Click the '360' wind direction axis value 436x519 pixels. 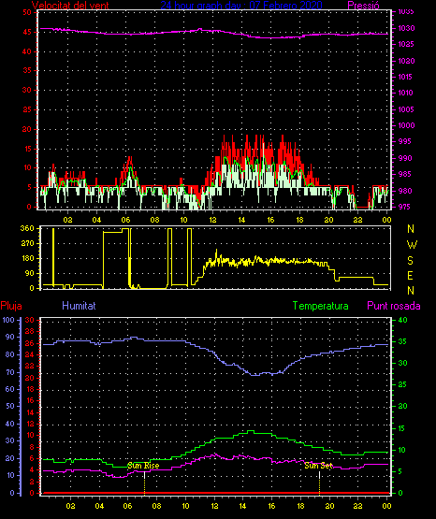point(27,228)
